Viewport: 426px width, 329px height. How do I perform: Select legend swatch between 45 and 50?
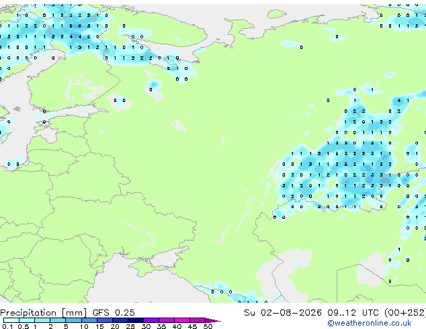(x=198, y=320)
